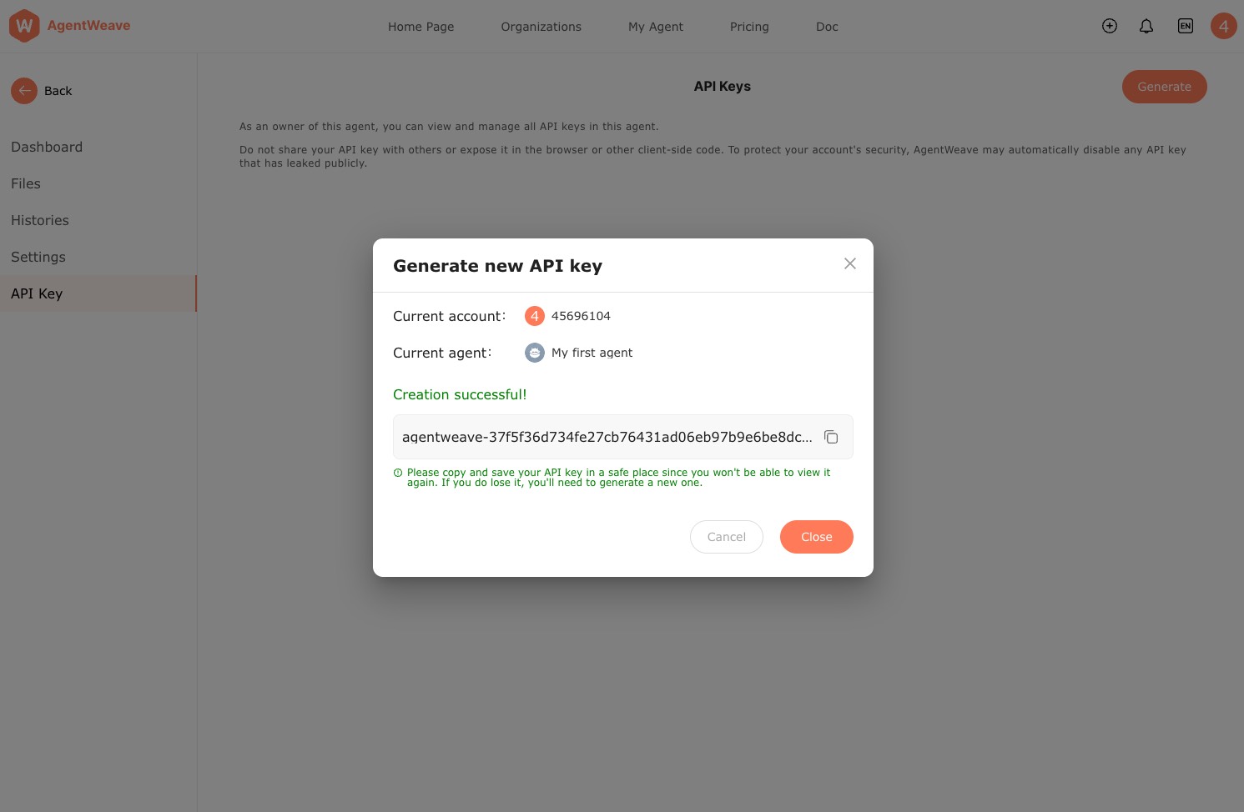The width and height of the screenshot is (1244, 812).
Task: Dismiss dialog with the X icon
Action: 850,263
